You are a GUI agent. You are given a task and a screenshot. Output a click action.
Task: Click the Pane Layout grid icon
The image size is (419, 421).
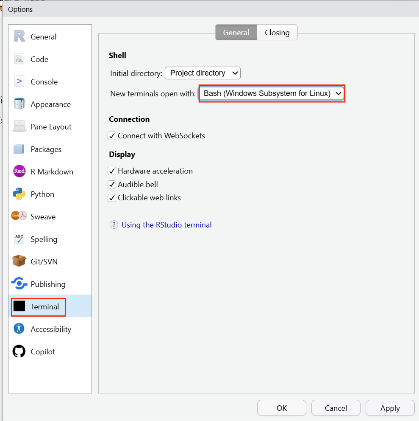pyautogui.click(x=19, y=126)
